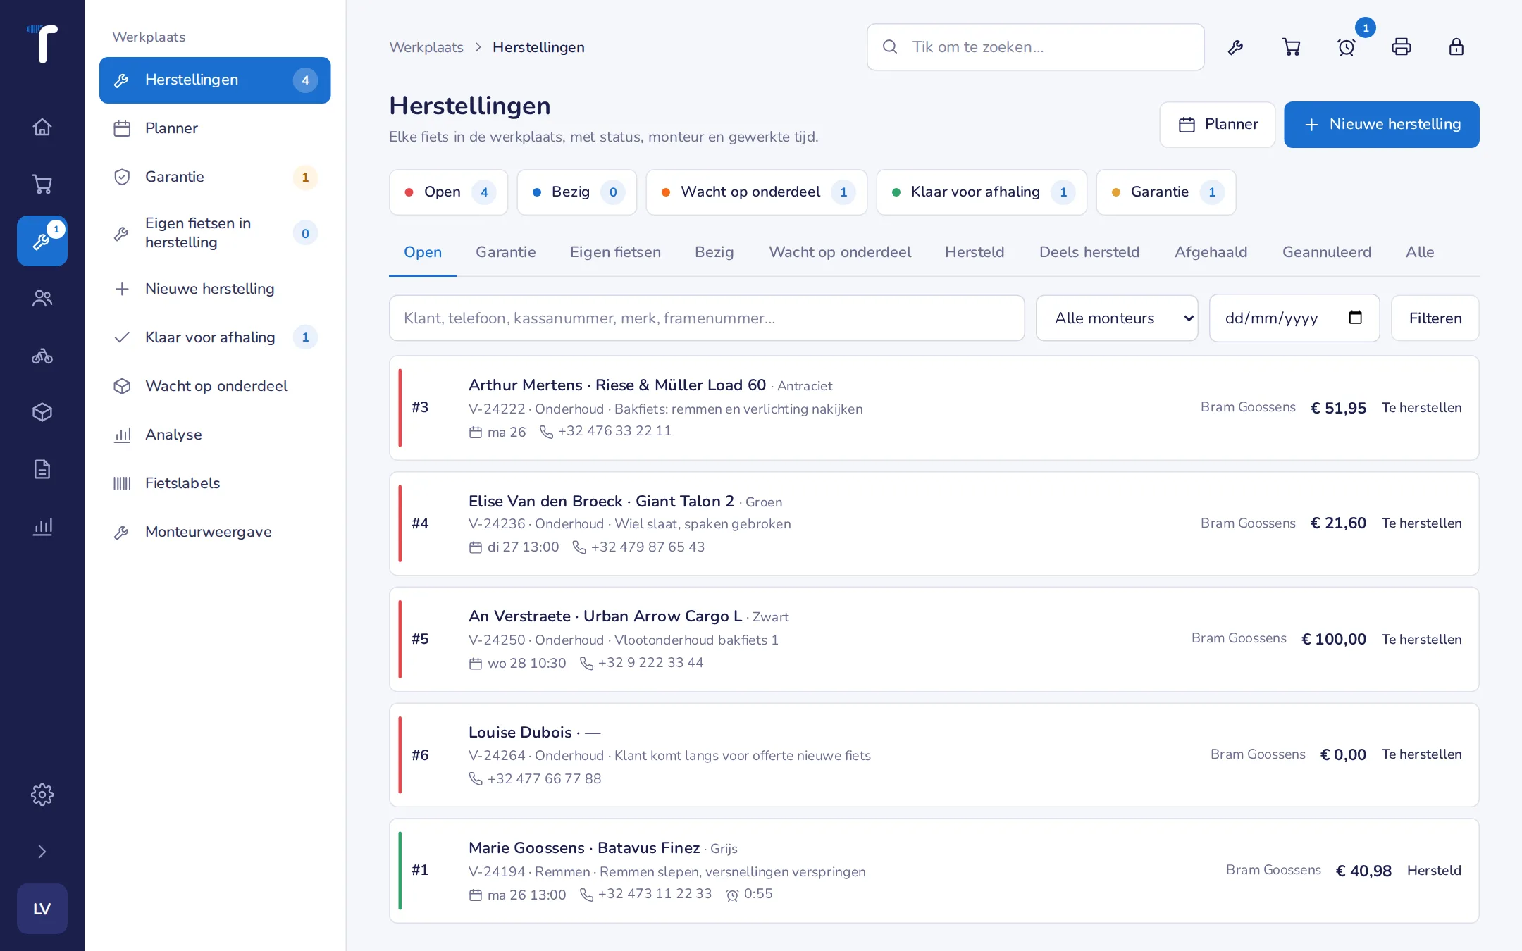Select the Open status chip

(449, 192)
